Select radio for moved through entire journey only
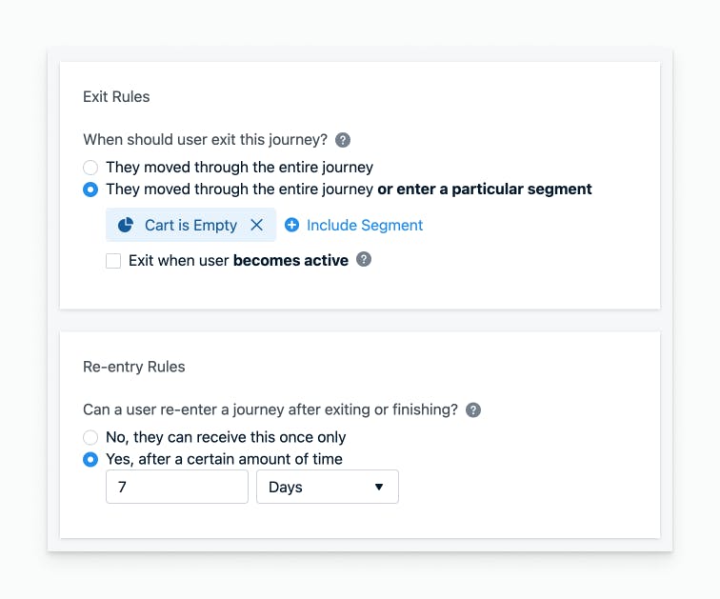This screenshot has width=720, height=599. point(90,167)
